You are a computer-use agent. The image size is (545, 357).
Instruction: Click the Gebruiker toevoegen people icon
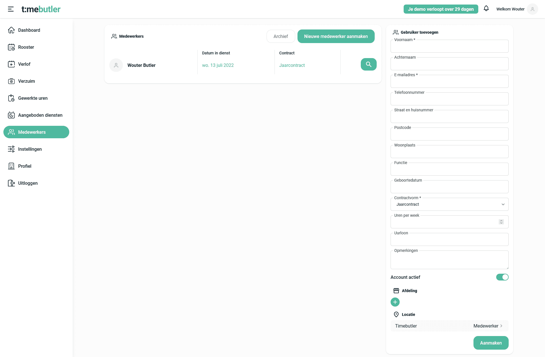(x=396, y=32)
